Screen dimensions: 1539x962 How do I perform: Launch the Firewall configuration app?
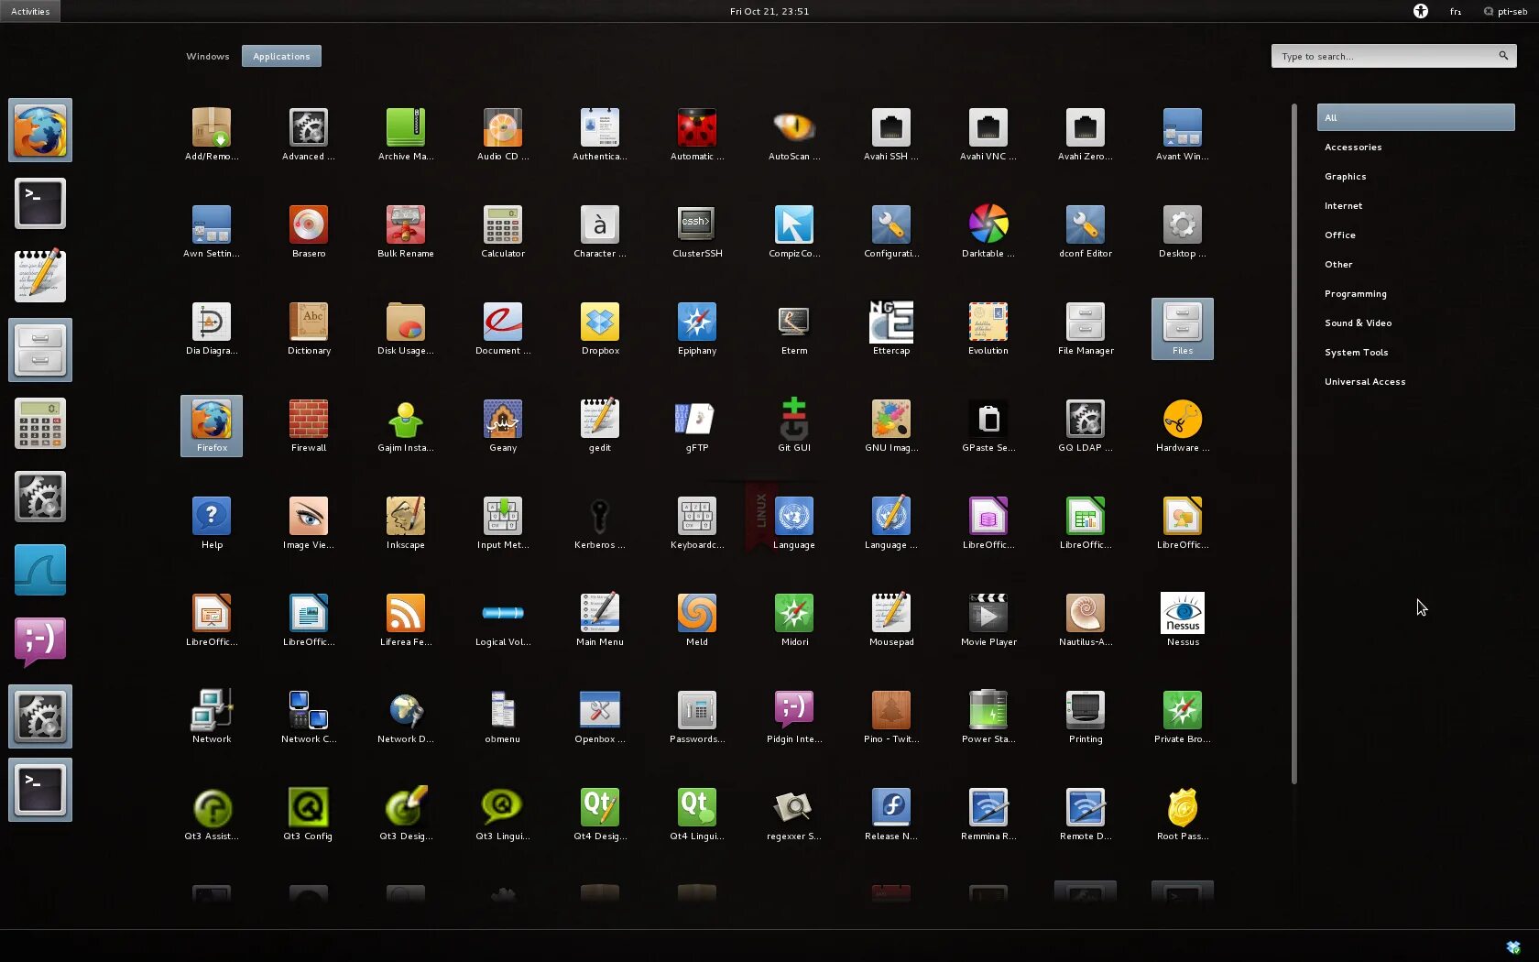pyautogui.click(x=309, y=426)
